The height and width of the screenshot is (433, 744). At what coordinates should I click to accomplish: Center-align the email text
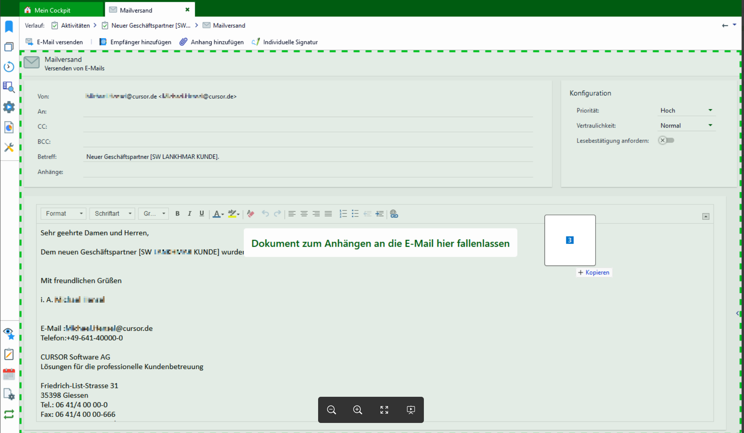(x=304, y=214)
